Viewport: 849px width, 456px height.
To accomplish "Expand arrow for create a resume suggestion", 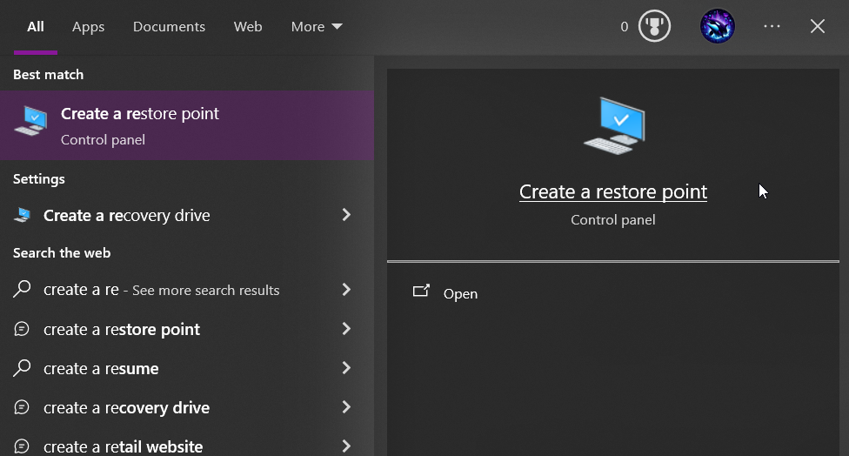I will pyautogui.click(x=346, y=368).
